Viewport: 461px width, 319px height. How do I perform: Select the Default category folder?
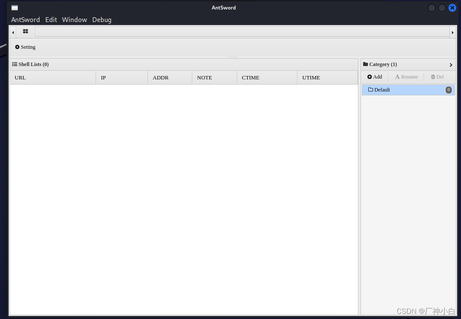[408, 90]
